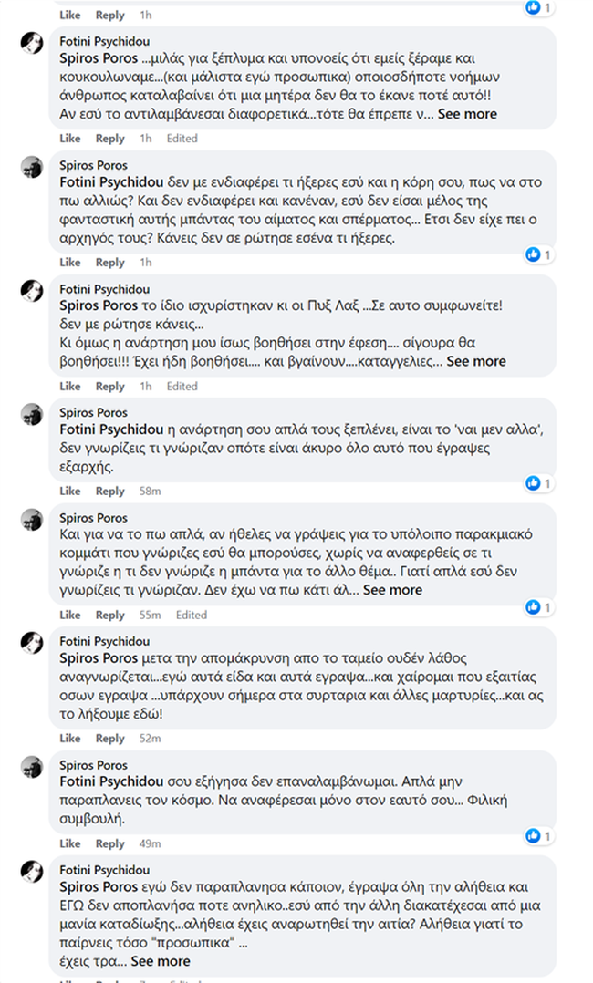Open the 58m timestamp link

150,491
